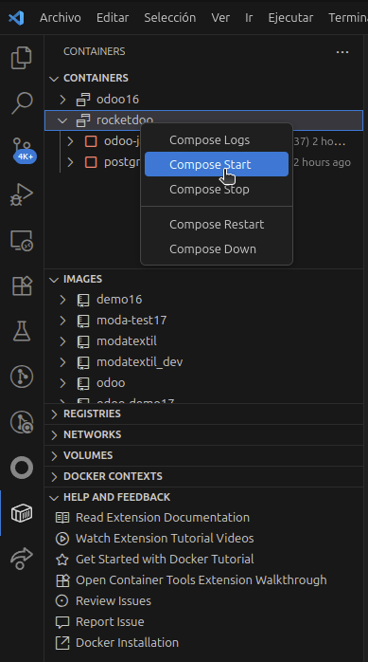Click the VS Code logo icon
The height and width of the screenshot is (662, 368).
[16, 17]
